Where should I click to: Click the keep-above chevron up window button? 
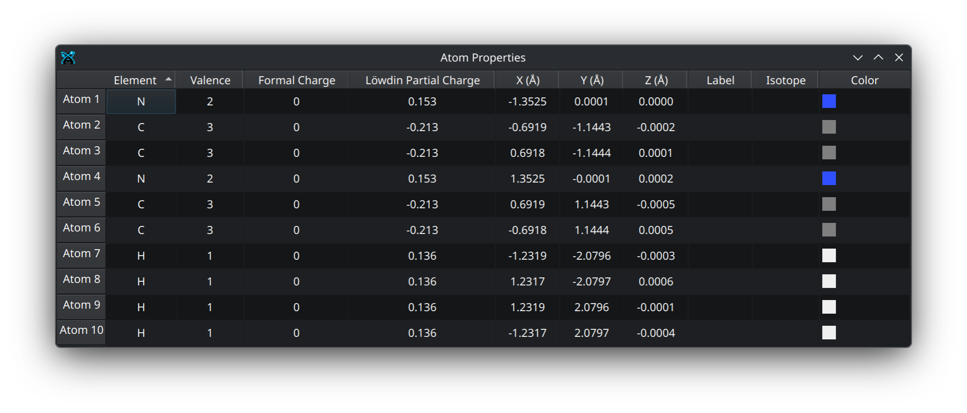pos(878,57)
